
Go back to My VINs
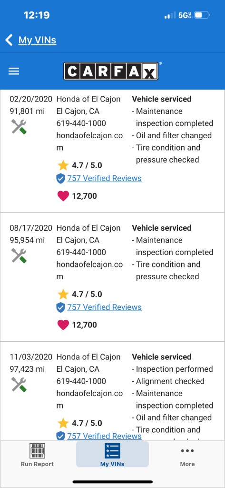[37, 40]
